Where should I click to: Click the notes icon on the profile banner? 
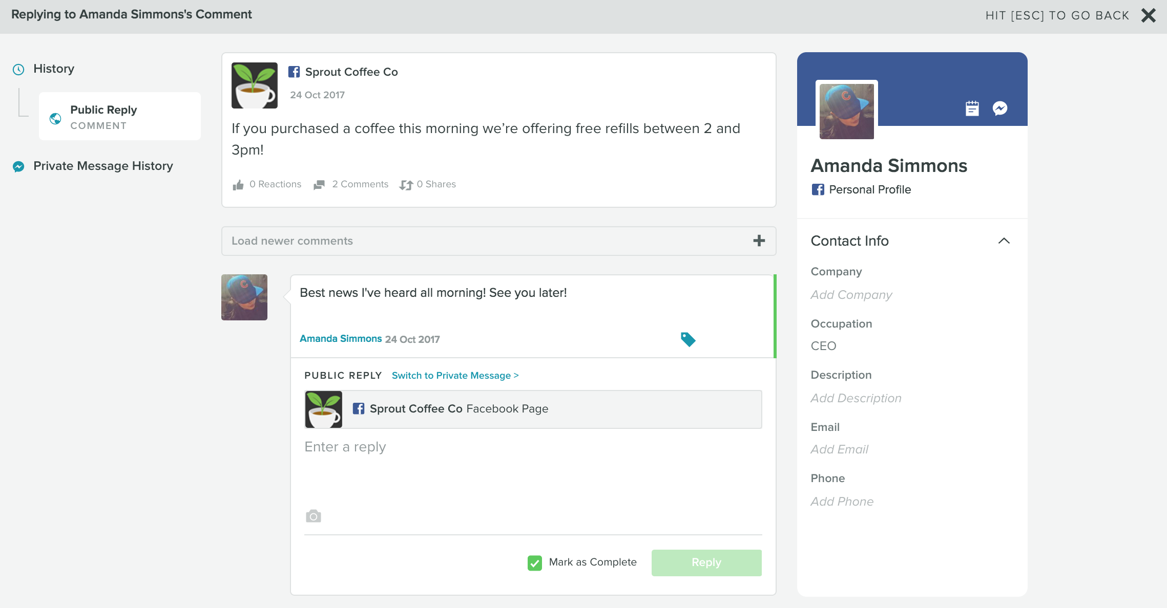pyautogui.click(x=972, y=108)
